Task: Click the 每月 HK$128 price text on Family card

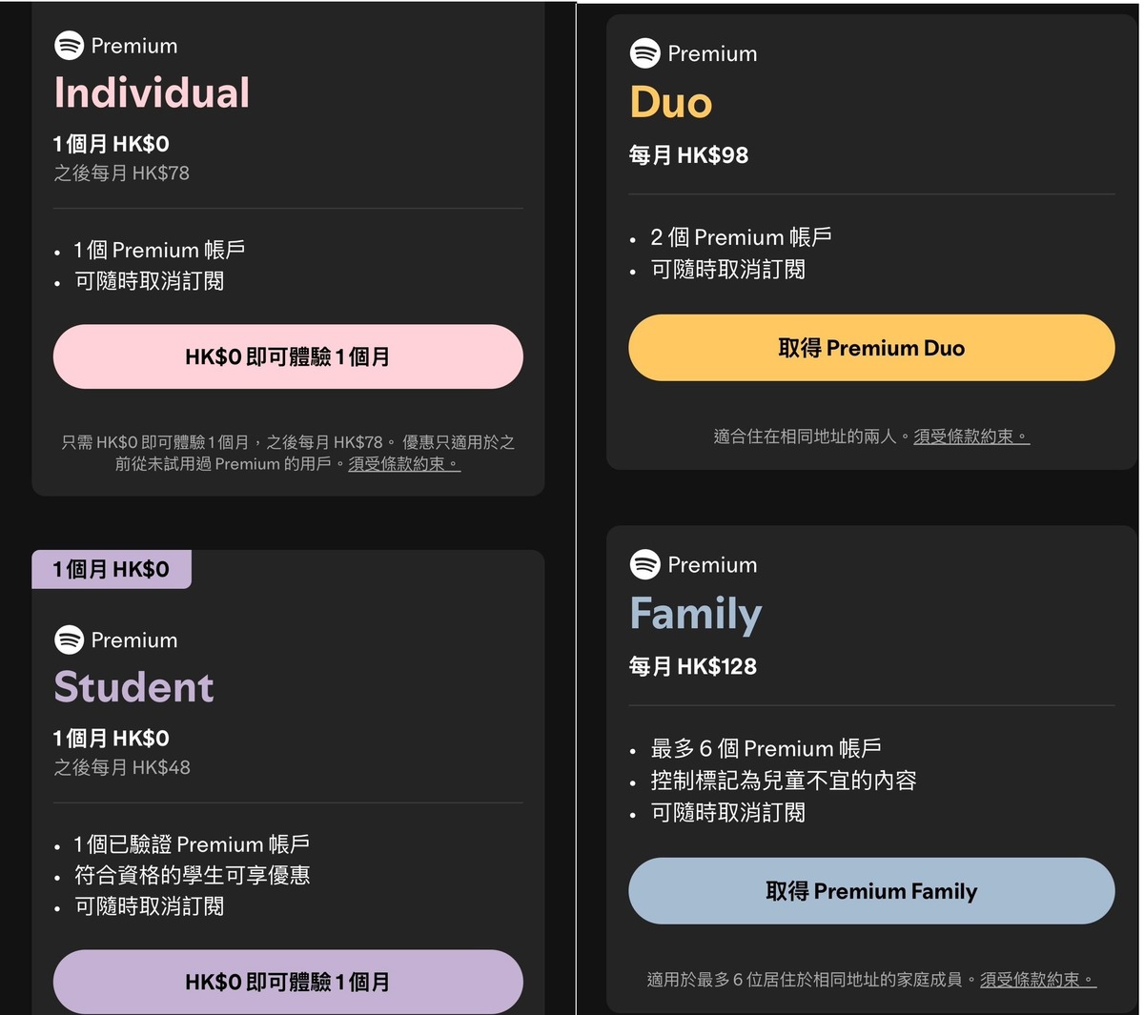Action: point(692,666)
